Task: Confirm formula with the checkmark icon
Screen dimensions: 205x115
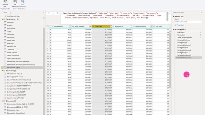Action: pos(53,13)
